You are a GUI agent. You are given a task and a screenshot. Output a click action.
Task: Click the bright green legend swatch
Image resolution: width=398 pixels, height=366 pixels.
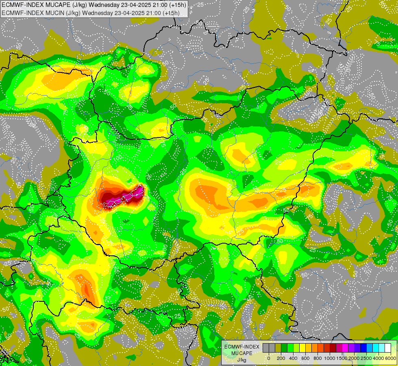click(x=290, y=348)
